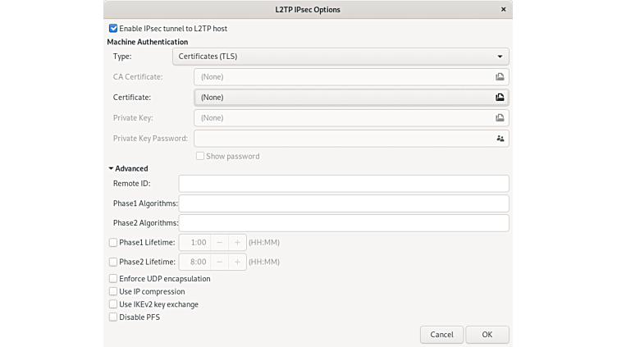Enable the Phase2 Lifetime checkbox
Viewport: 617px width, 347px height.
[x=113, y=263]
